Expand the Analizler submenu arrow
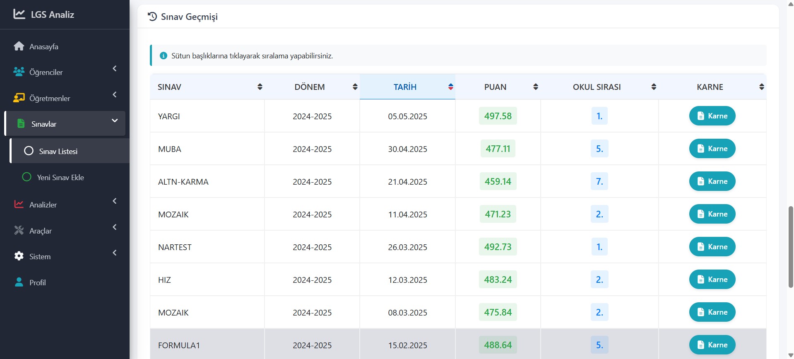794x359 pixels. tap(115, 201)
